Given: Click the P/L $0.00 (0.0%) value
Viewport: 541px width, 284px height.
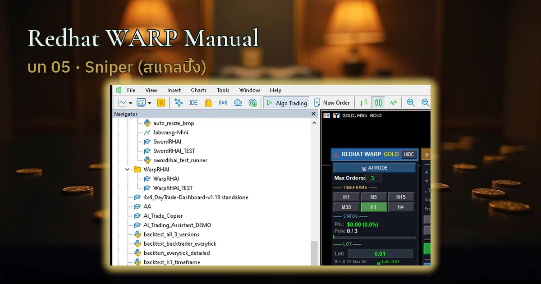Looking at the screenshot, I should click(x=362, y=224).
